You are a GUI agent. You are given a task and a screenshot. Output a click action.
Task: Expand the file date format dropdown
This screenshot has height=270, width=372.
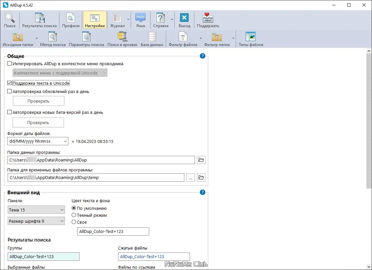coord(38,141)
